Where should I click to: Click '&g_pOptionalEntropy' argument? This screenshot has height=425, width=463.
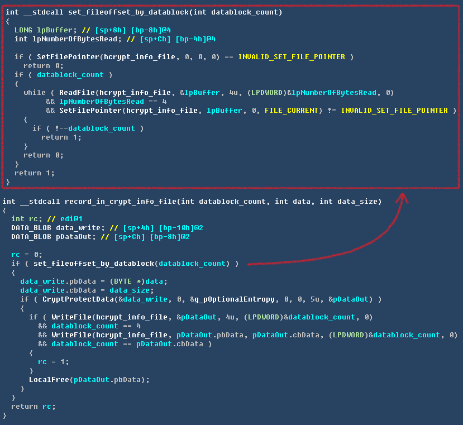coord(232,299)
